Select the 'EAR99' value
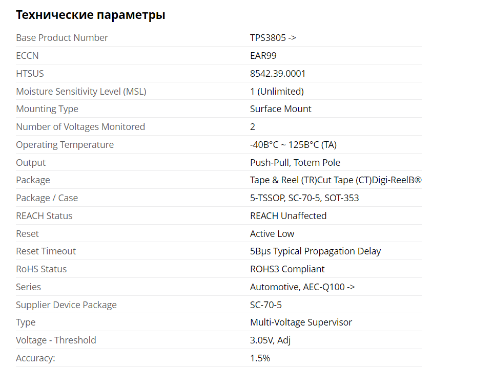This screenshot has height=368, width=494. 263,56
